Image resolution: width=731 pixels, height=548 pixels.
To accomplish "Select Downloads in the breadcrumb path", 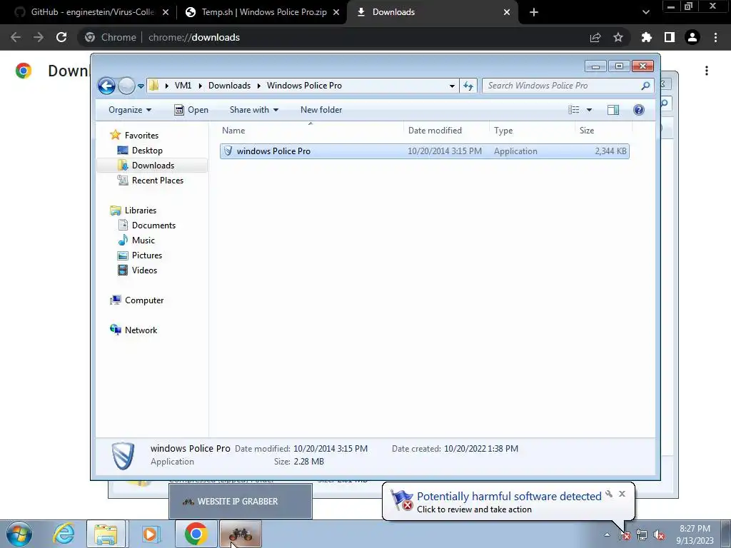I will click(229, 86).
